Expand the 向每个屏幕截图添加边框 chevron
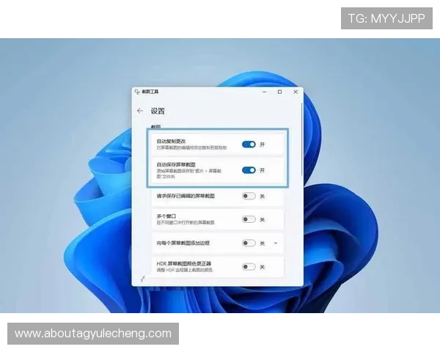 (276, 243)
